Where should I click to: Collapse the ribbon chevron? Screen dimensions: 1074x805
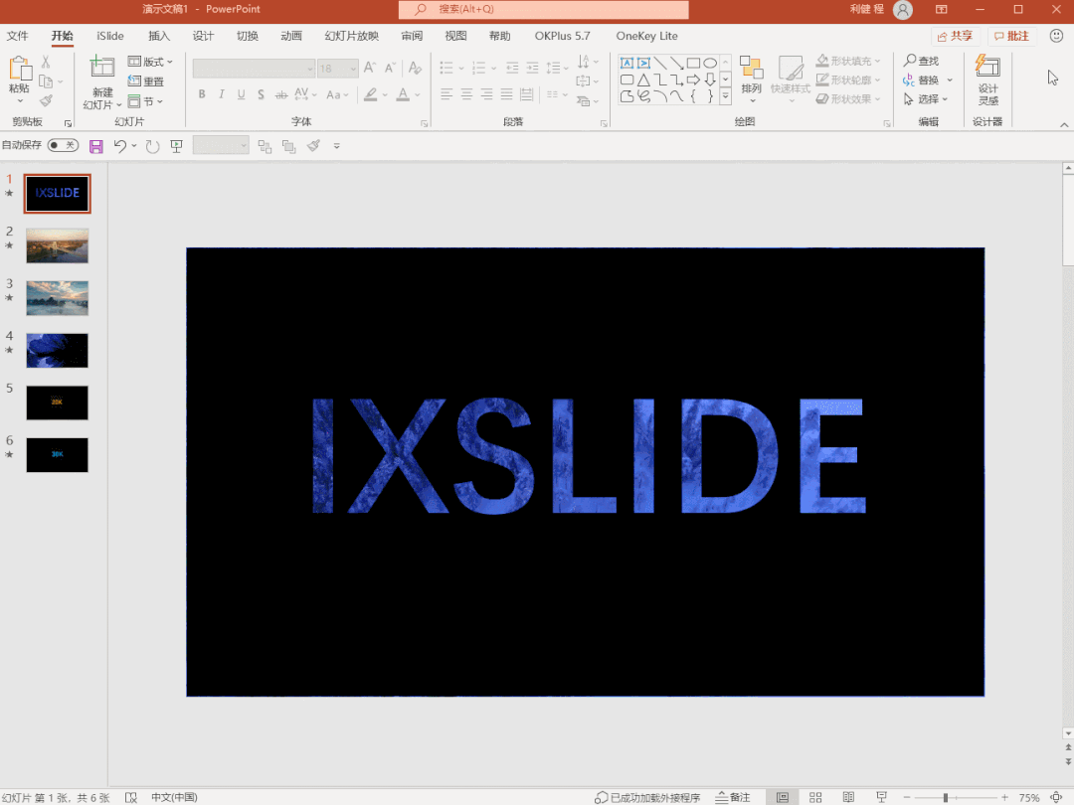[1064, 124]
